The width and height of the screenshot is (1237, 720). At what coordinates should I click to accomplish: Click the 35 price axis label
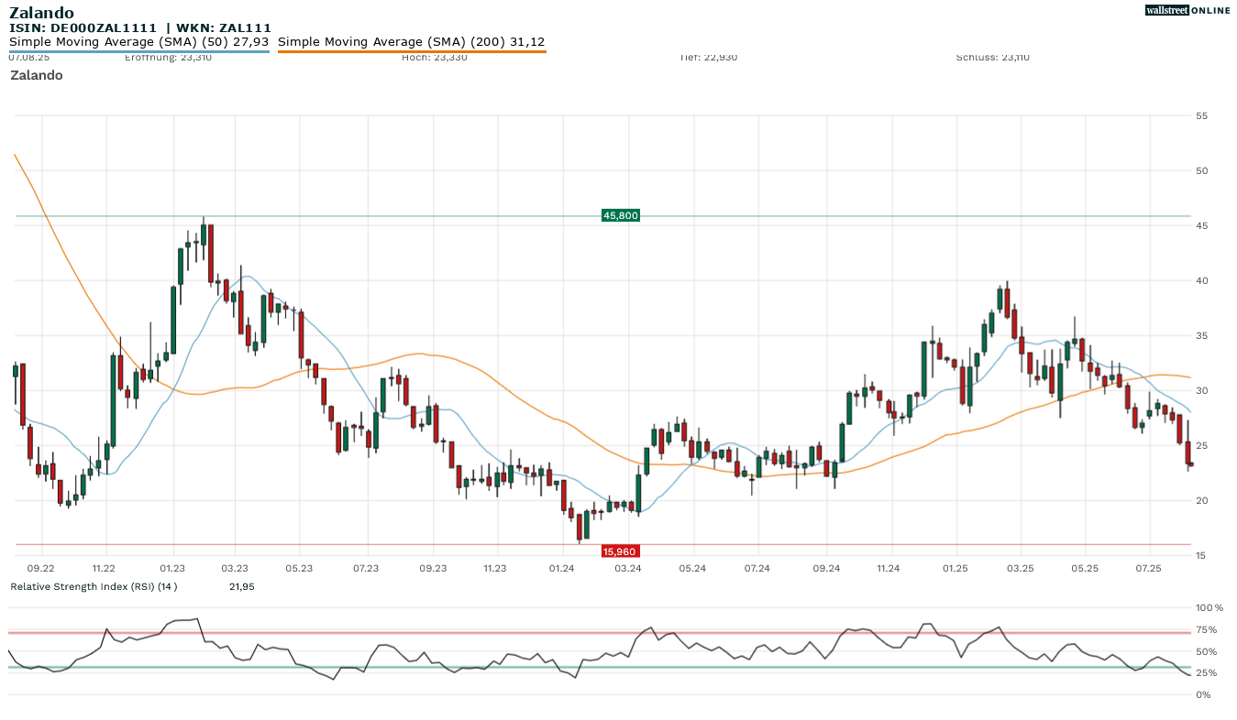(x=1201, y=336)
